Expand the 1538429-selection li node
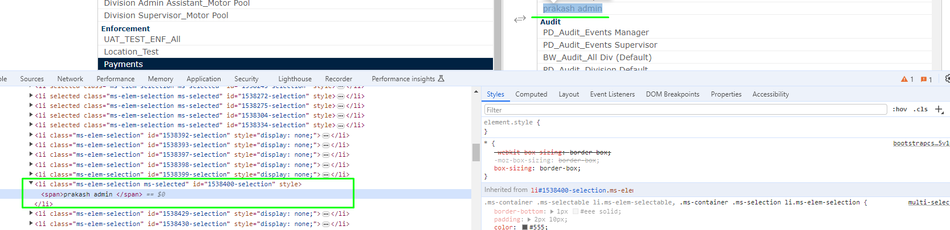The width and height of the screenshot is (950, 230). coord(31,214)
